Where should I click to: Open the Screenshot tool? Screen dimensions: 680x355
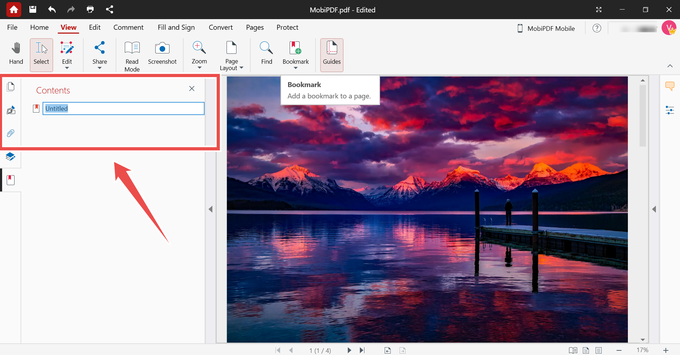tap(162, 53)
